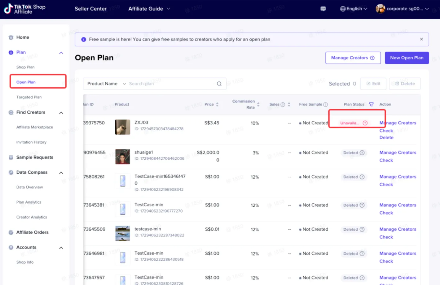Open Affiliate Marketplace
Viewport: 440px width, 285px height.
coord(35,127)
